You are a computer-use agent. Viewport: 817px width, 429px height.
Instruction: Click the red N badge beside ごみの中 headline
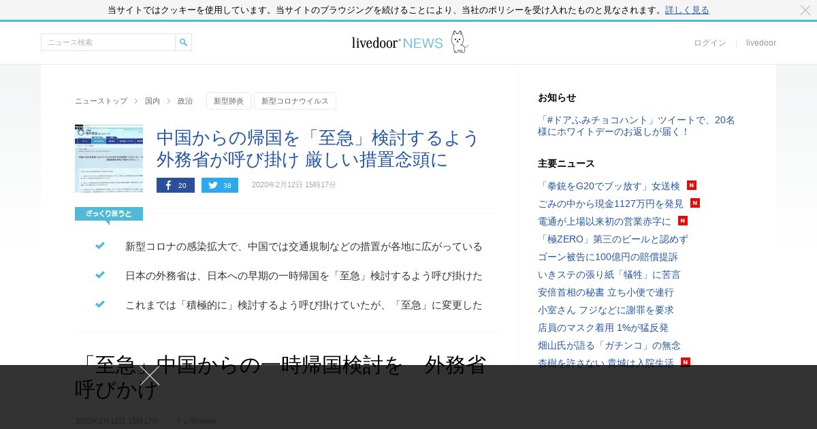click(695, 203)
